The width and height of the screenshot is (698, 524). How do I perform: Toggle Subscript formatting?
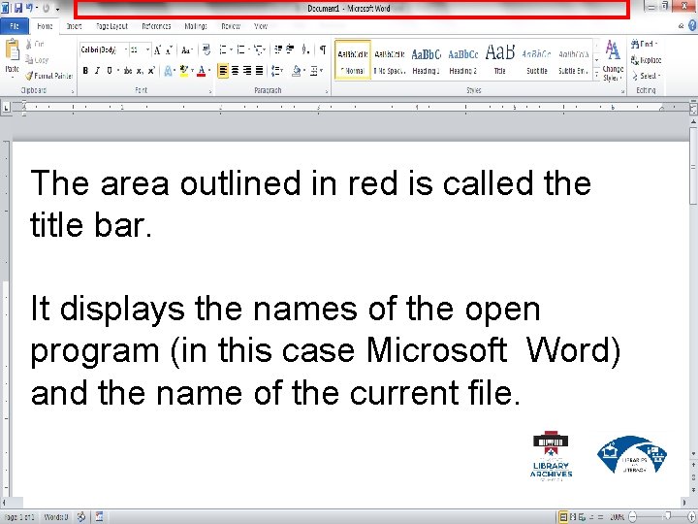click(140, 71)
